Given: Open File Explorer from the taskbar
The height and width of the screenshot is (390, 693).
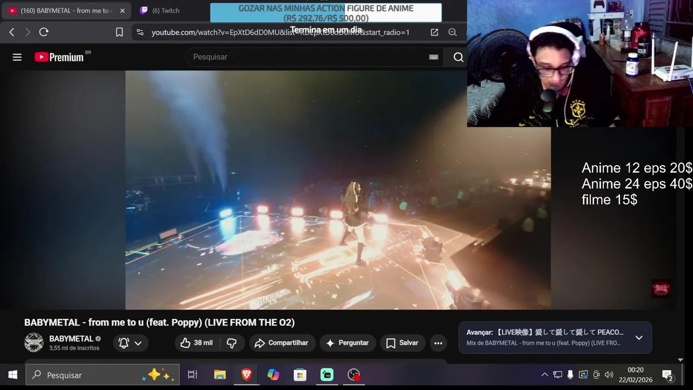Looking at the screenshot, I should pyautogui.click(x=220, y=375).
